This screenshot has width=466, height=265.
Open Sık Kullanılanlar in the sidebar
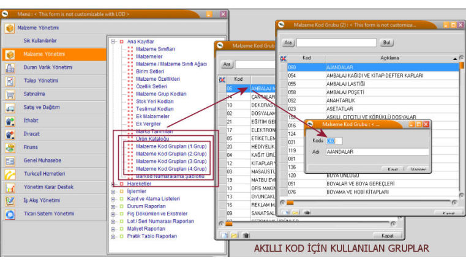(x=40, y=41)
